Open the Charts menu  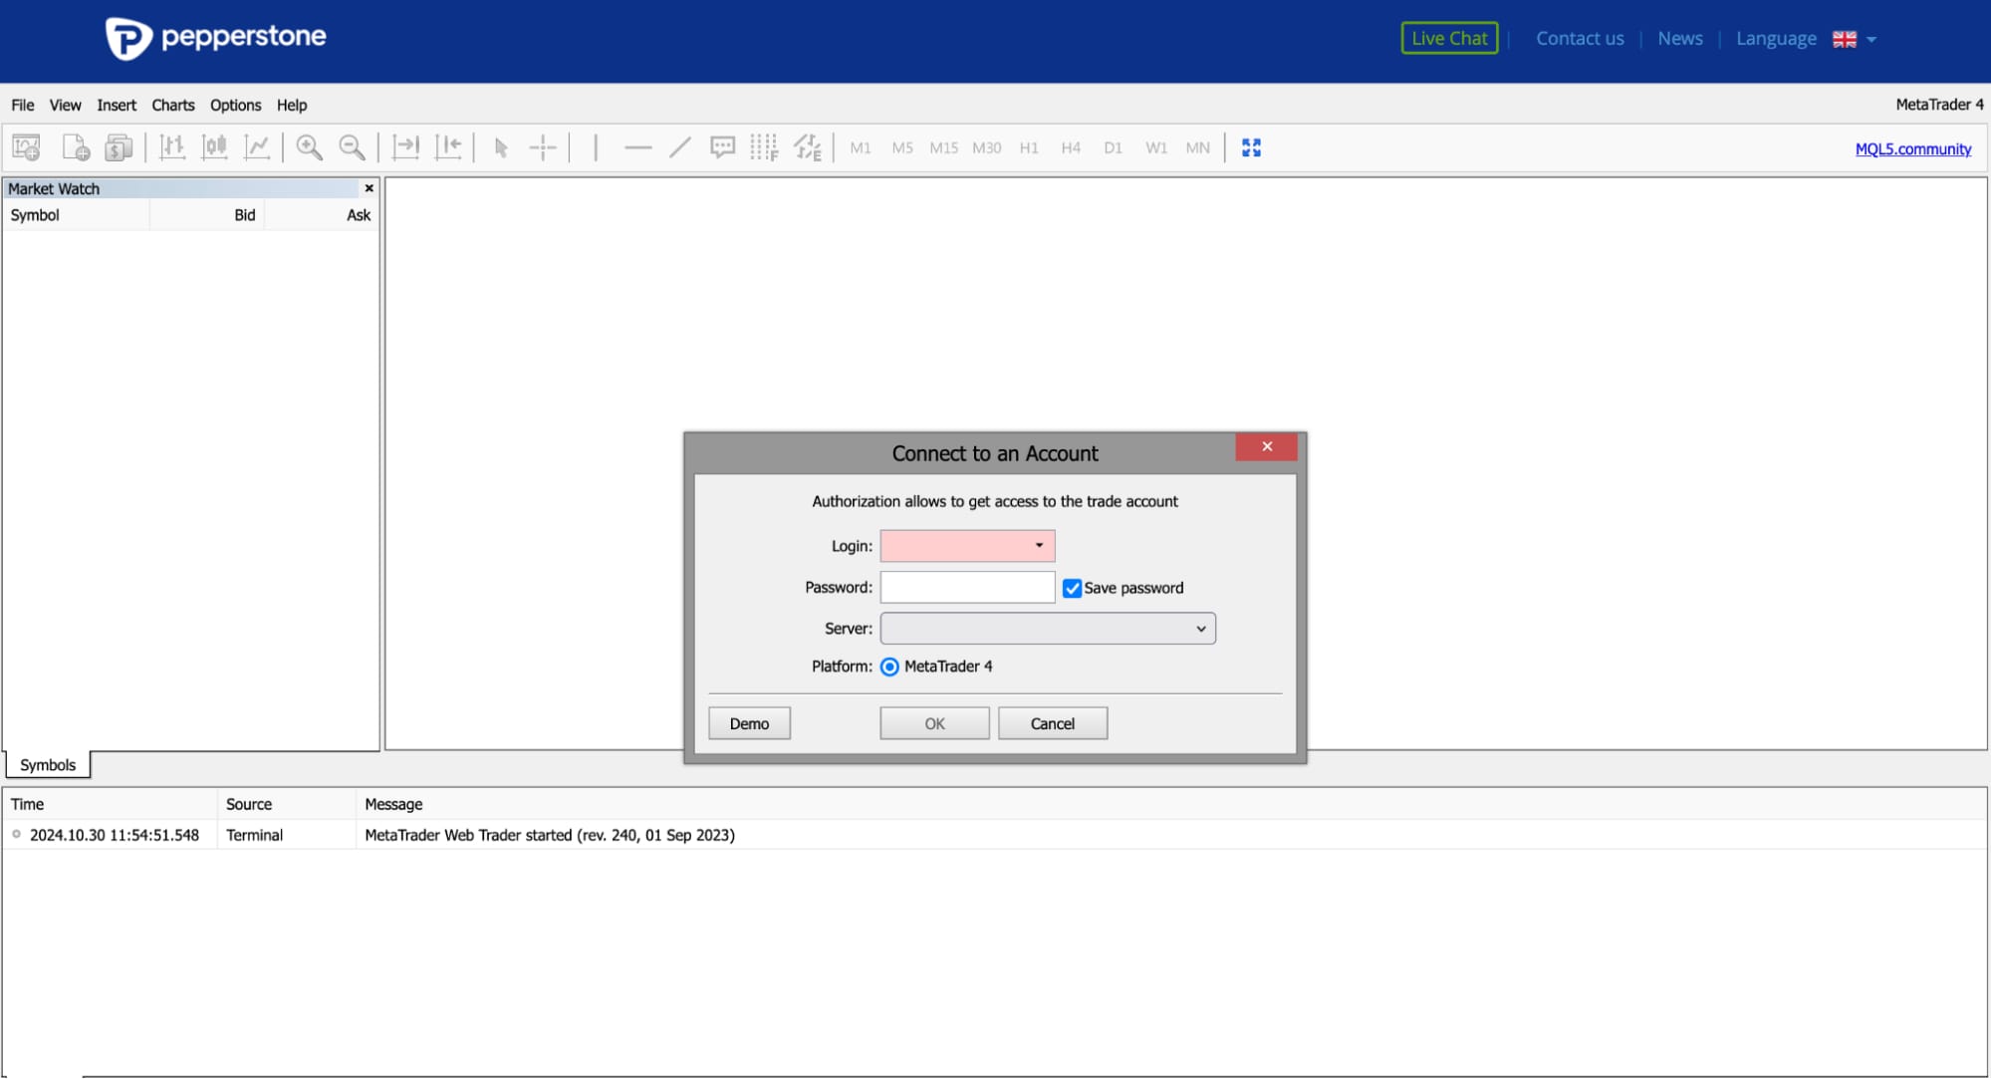tap(173, 105)
